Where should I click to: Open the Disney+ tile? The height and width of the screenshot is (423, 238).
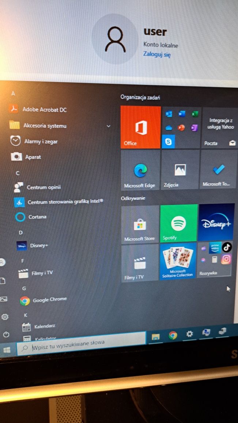click(216, 222)
